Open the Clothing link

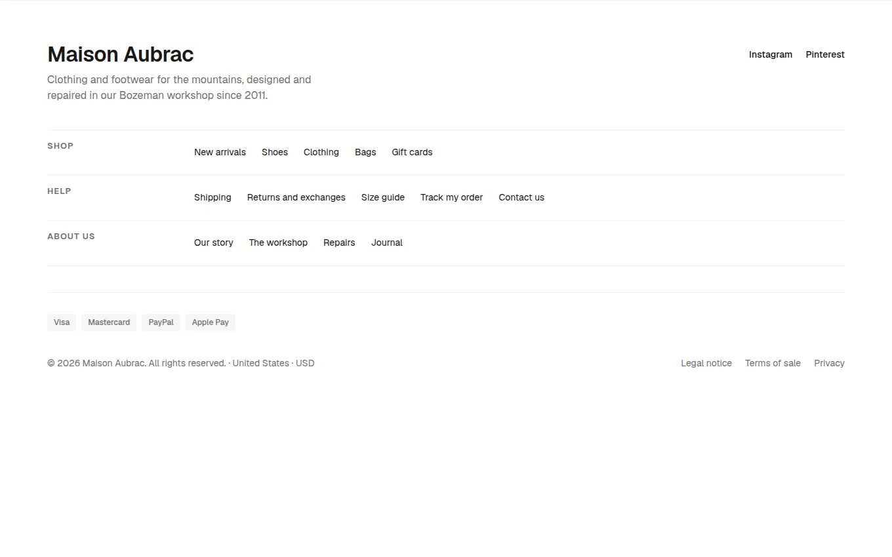[321, 152]
